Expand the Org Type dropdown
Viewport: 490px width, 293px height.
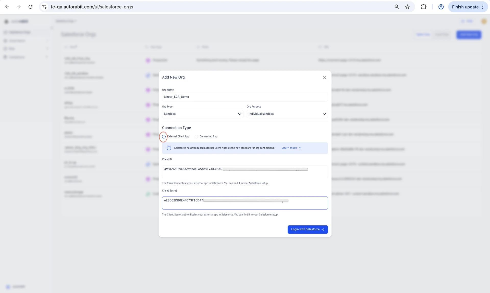tap(202, 114)
